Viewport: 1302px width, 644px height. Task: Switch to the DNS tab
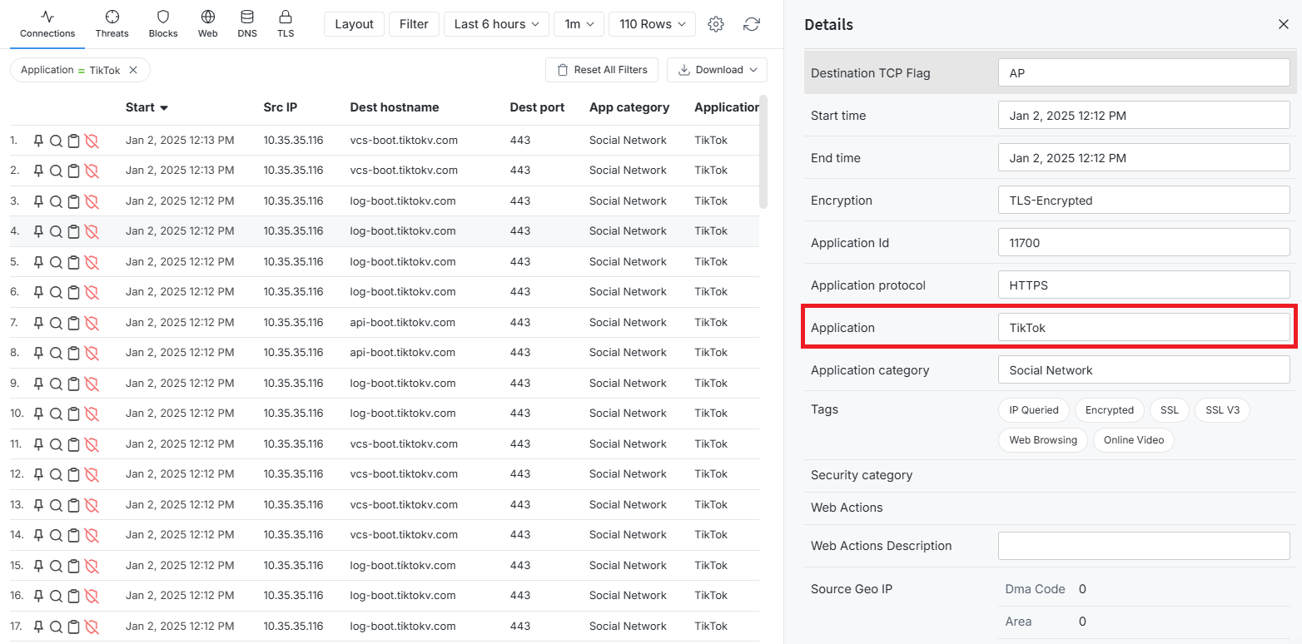[247, 24]
